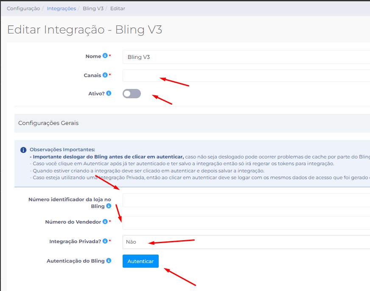Viewport: 370px width, 291px height.
Task: Open the Canais selection field
Action: [x=247, y=75]
